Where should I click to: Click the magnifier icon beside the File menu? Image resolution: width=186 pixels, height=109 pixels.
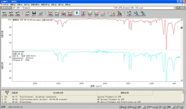2,4
